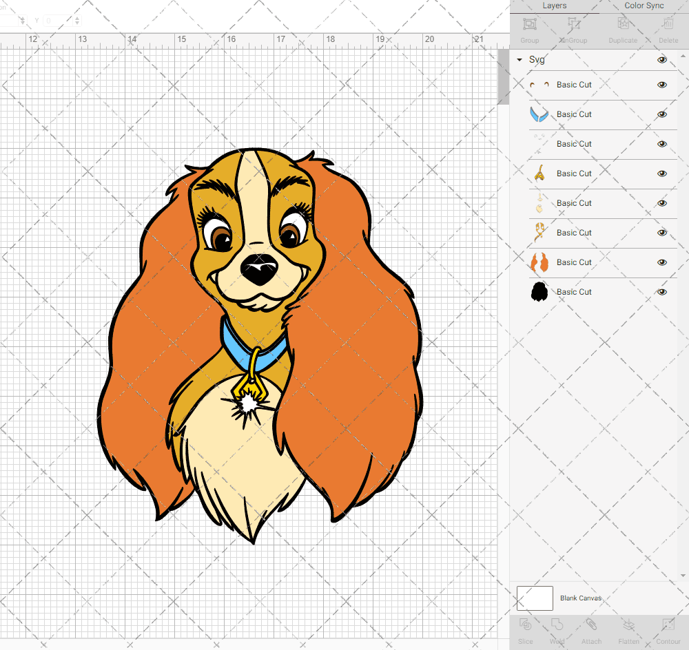The height and width of the screenshot is (650, 689).
Task: Click the Blank Canvas label
Action: tap(580, 598)
